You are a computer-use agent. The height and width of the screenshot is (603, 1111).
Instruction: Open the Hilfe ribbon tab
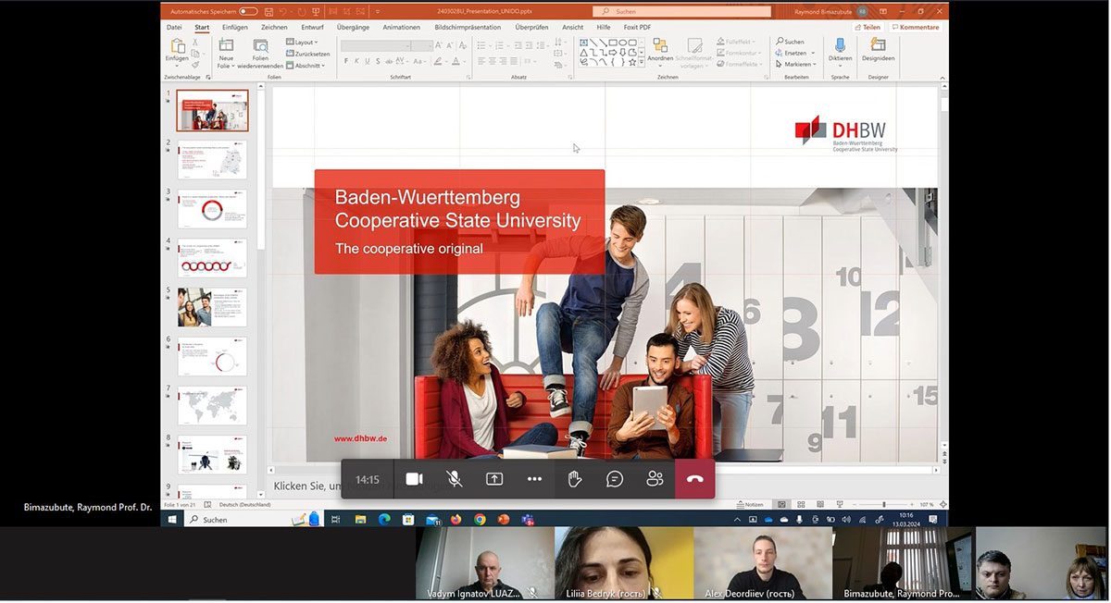pos(604,27)
